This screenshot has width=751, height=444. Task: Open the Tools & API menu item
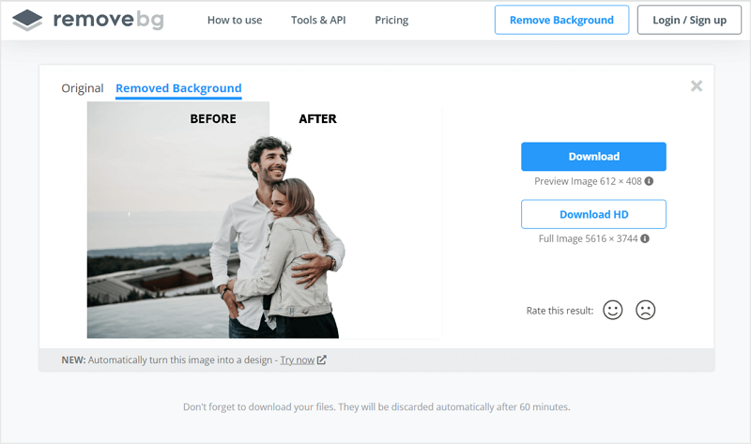pos(318,20)
